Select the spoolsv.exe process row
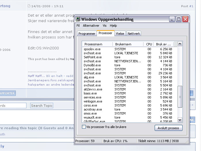The height and width of the screenshot is (151, 205). [x=130, y=49]
